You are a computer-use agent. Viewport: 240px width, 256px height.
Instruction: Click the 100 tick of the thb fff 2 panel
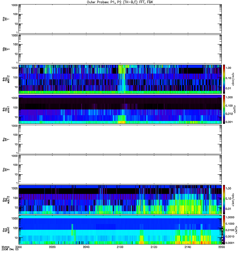click(15, 44)
